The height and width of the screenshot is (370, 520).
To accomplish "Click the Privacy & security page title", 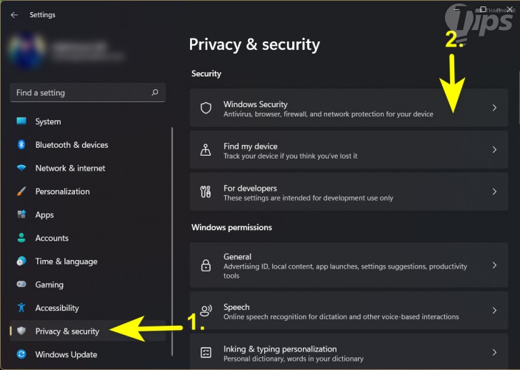I will [254, 45].
